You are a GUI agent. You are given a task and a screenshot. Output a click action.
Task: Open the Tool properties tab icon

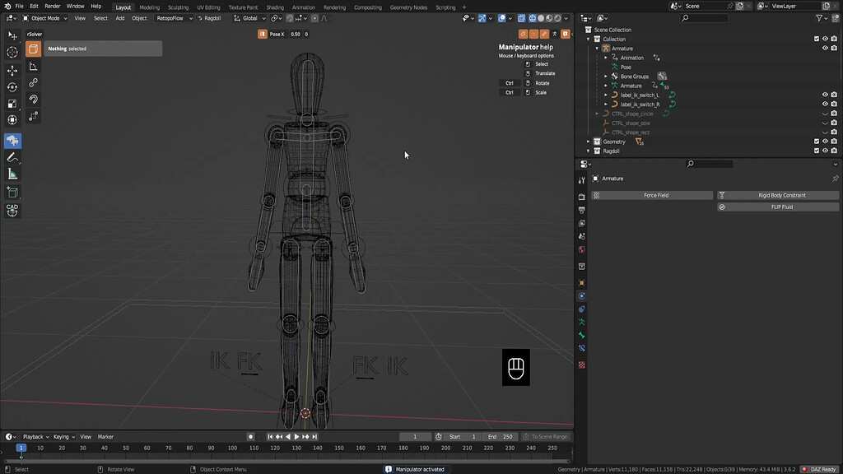pos(582,180)
